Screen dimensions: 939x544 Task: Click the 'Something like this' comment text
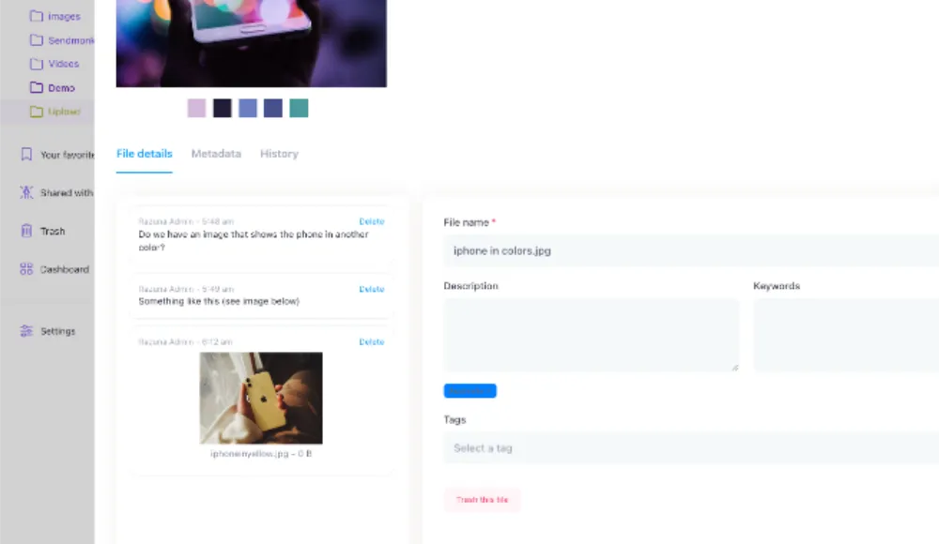(x=219, y=301)
